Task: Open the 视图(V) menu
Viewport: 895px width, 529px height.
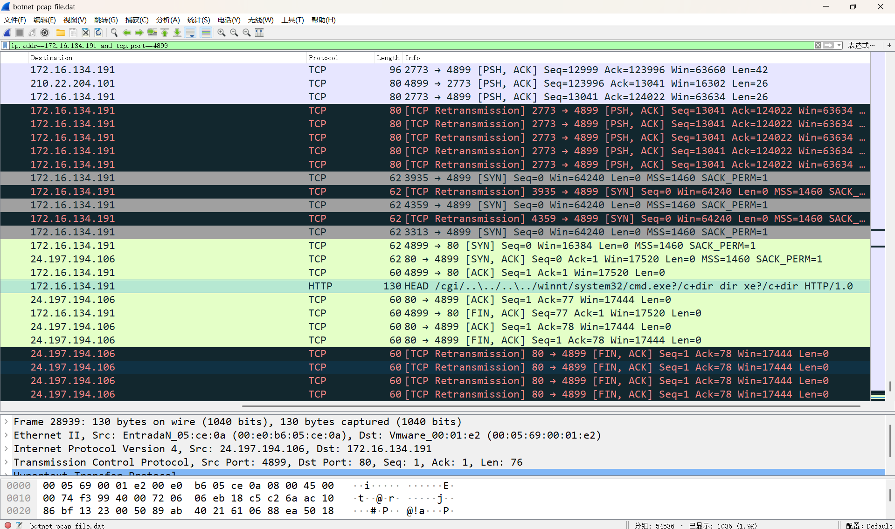Action: tap(75, 20)
